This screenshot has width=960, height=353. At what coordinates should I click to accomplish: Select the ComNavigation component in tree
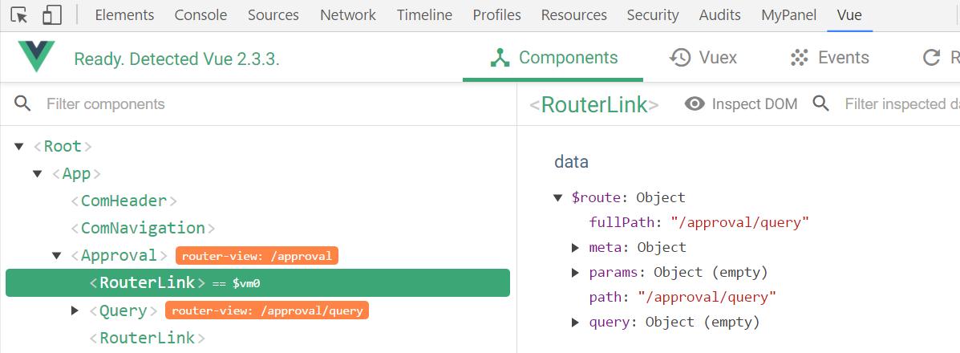click(x=143, y=228)
